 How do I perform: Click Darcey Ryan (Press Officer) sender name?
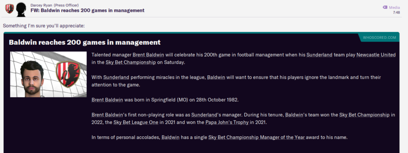click(x=55, y=5)
